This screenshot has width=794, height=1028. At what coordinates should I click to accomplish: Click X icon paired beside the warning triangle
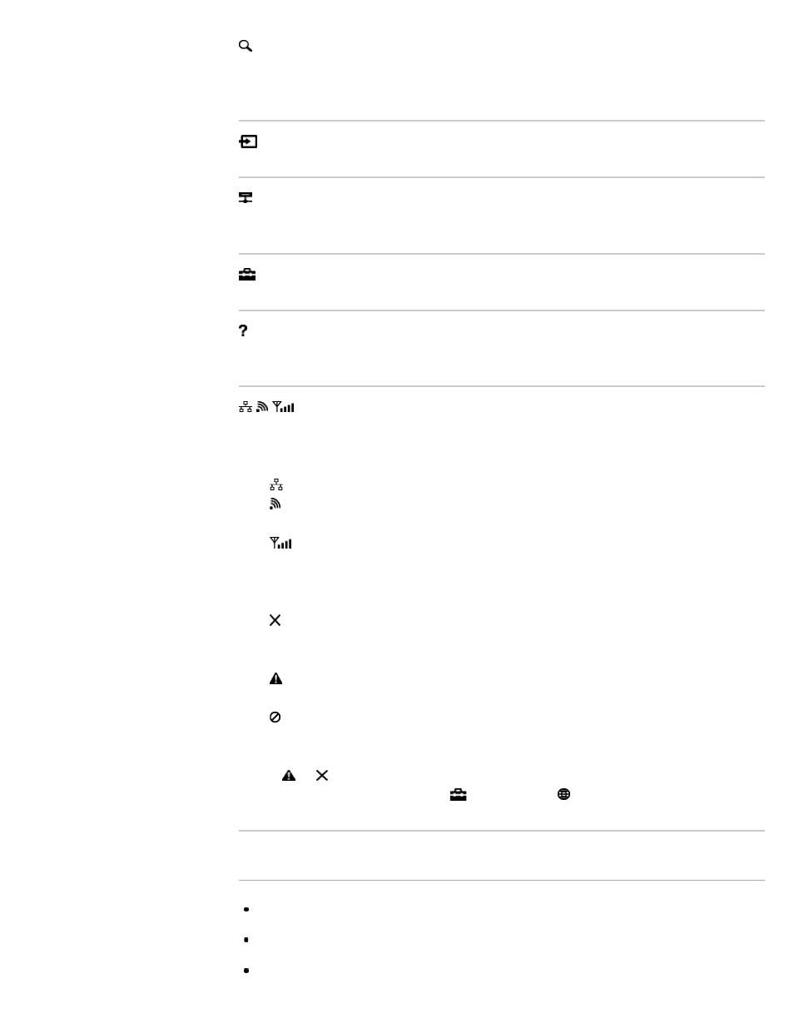point(322,775)
